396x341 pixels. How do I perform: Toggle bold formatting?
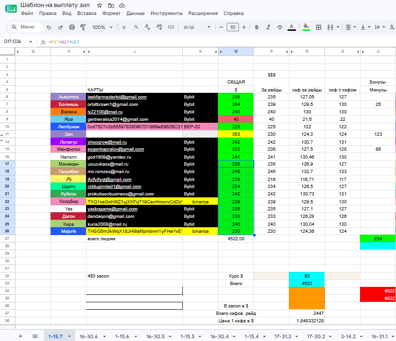pyautogui.click(x=257, y=27)
